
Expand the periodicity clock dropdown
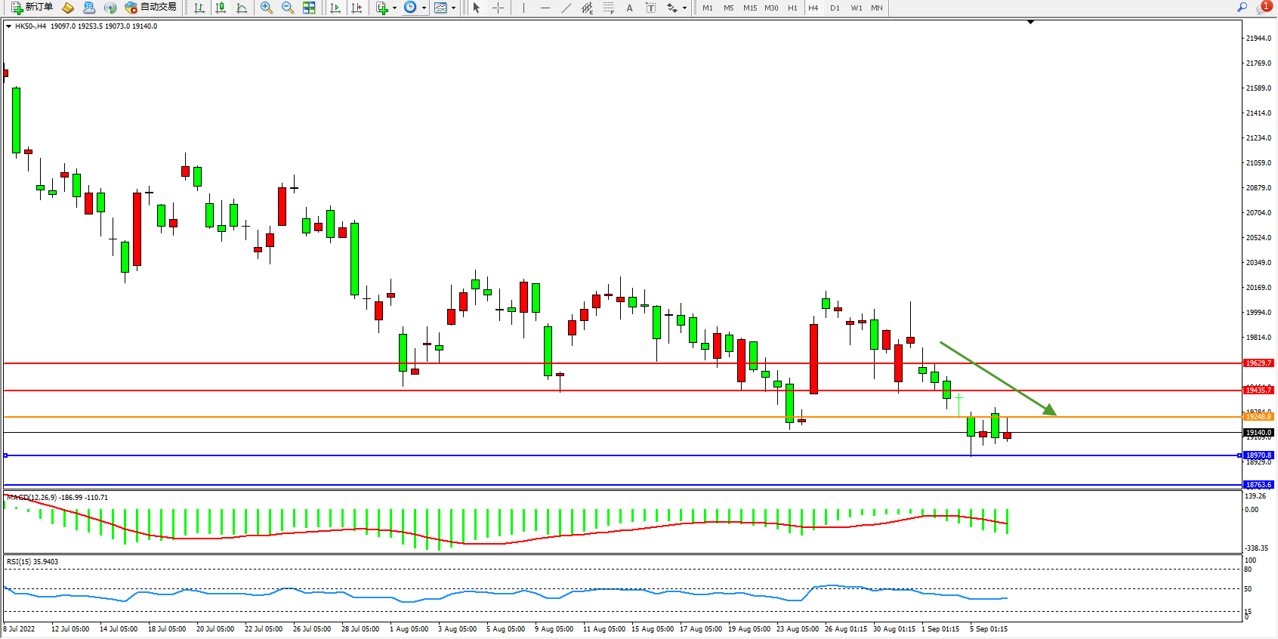(424, 8)
